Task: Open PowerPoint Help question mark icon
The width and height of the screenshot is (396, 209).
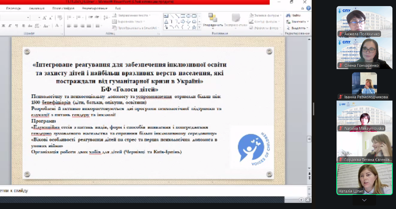Action: [x=308, y=8]
